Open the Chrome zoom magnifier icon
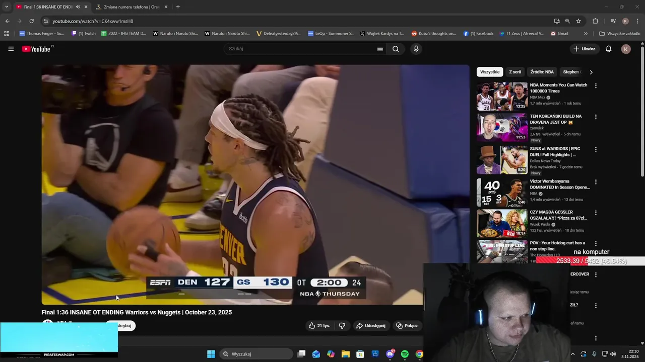Image resolution: width=645 pixels, height=362 pixels. [567, 21]
